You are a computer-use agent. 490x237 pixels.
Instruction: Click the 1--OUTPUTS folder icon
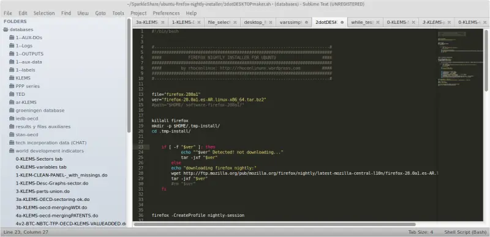point(12,54)
